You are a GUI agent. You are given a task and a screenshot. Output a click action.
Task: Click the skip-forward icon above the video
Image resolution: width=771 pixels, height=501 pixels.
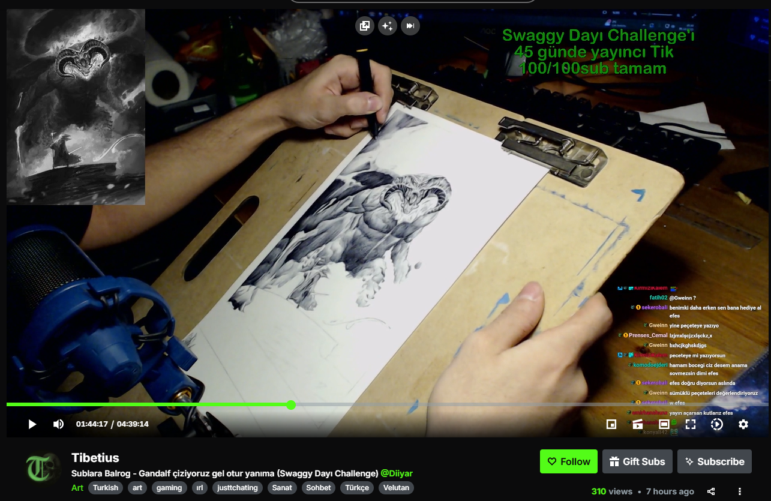(x=410, y=26)
